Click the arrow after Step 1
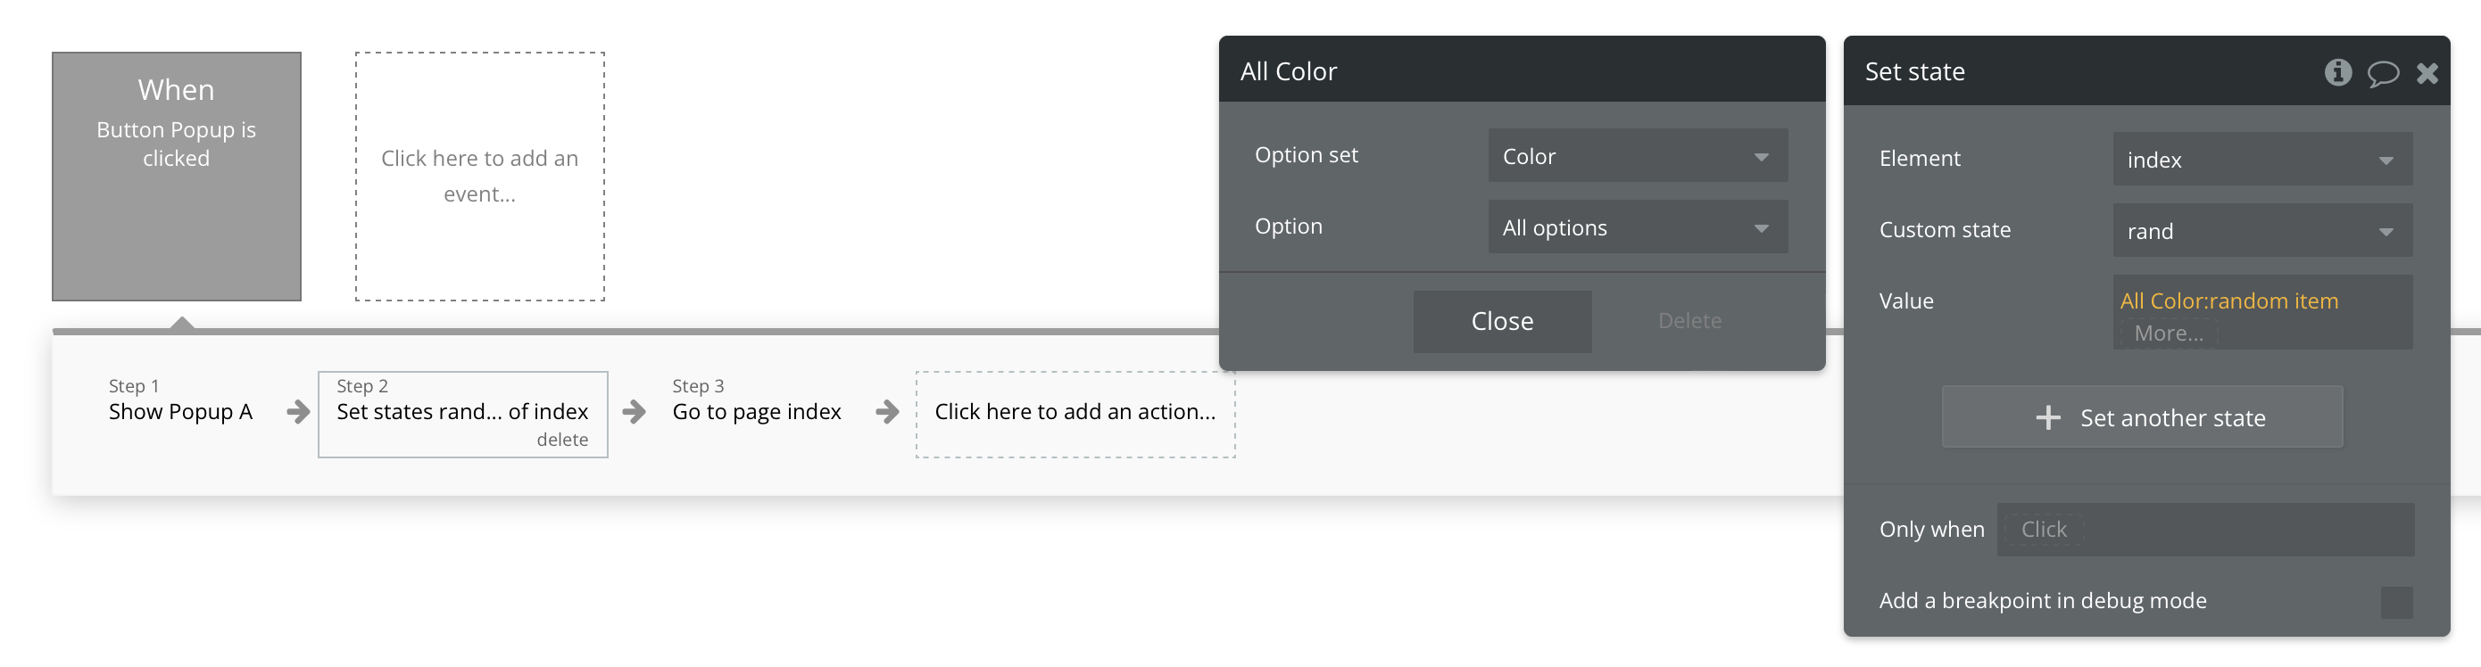Image resolution: width=2481 pixels, height=667 pixels. pyautogui.click(x=299, y=412)
